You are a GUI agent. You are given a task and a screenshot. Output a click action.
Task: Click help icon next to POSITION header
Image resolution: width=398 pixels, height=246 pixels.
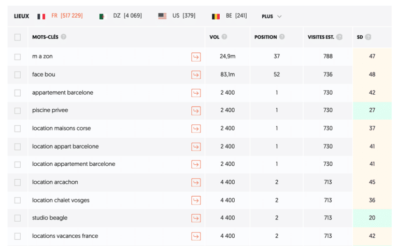[282, 37]
